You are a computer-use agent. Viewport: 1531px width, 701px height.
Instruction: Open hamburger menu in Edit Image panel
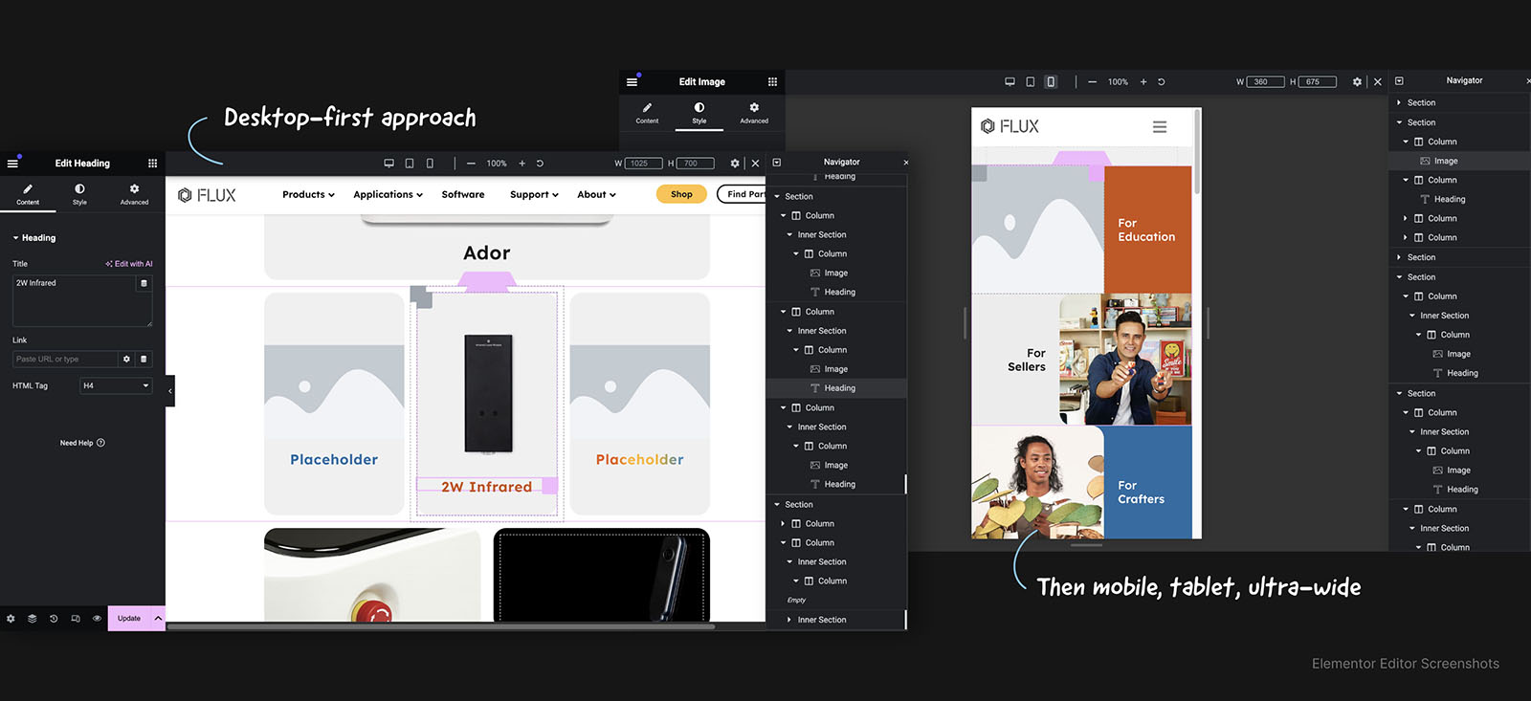click(632, 82)
